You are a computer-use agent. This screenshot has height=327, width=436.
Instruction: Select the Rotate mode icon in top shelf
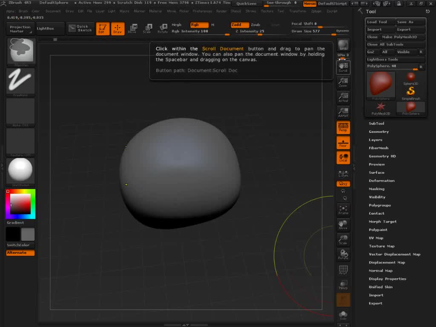[x=163, y=29]
